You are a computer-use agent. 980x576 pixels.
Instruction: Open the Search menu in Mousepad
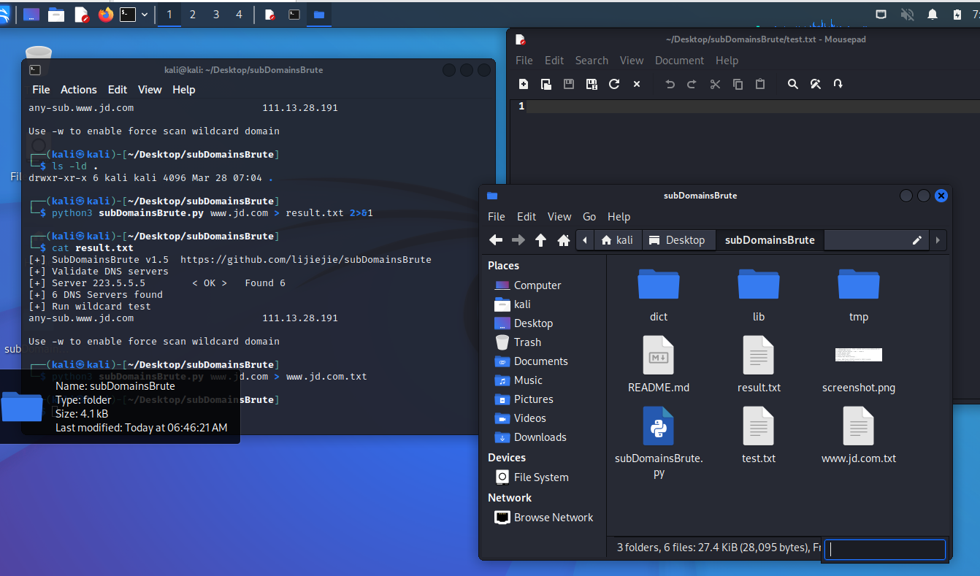pyautogui.click(x=592, y=60)
